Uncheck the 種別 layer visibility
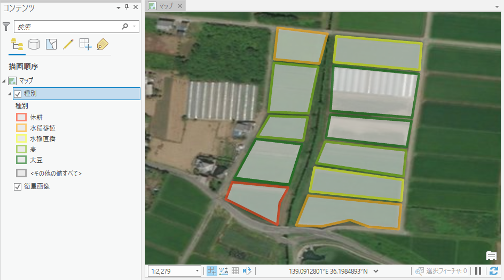Screen dimensions: 504x280 [18, 94]
